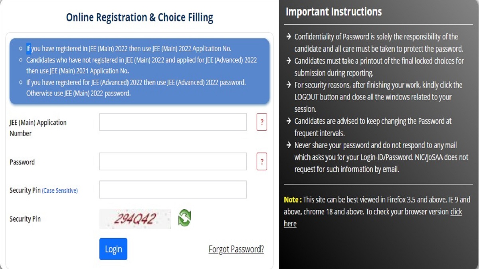Click arrow bullet beside 'Candidates must take a printout'
The height and width of the screenshot is (269, 479).
pos(288,61)
